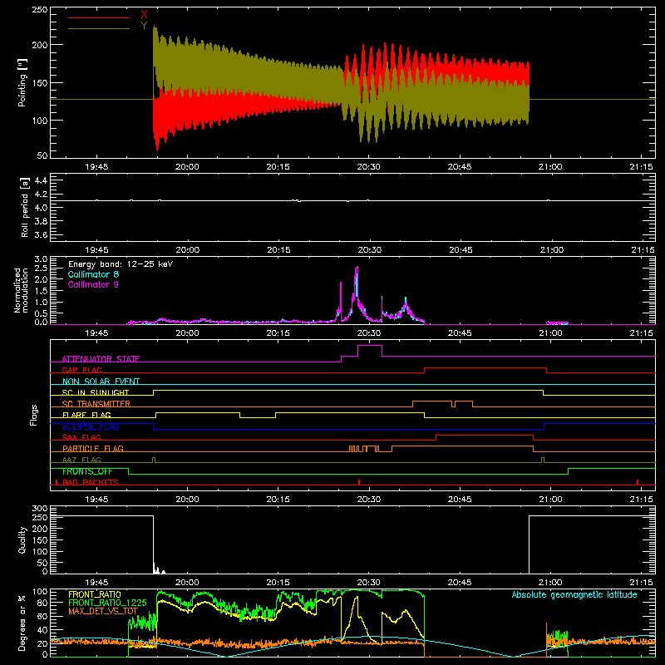The image size is (665, 665).
Task: Click the Quality axis title
Action: click(22, 539)
